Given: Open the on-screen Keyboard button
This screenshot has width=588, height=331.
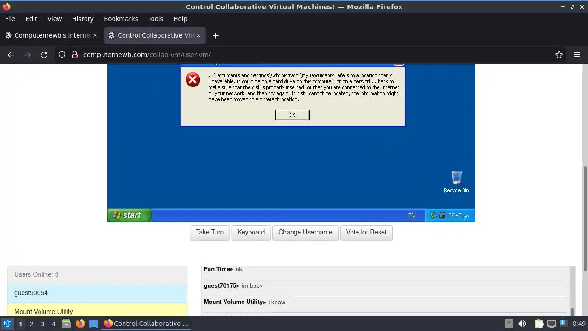Looking at the screenshot, I should tap(251, 232).
